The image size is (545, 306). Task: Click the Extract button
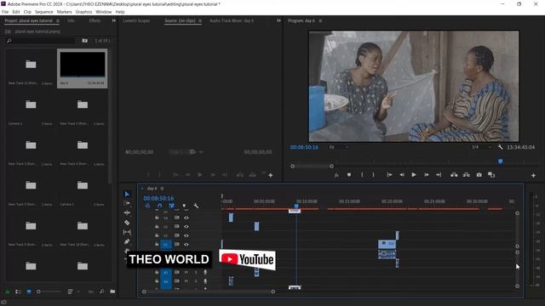coord(466,175)
